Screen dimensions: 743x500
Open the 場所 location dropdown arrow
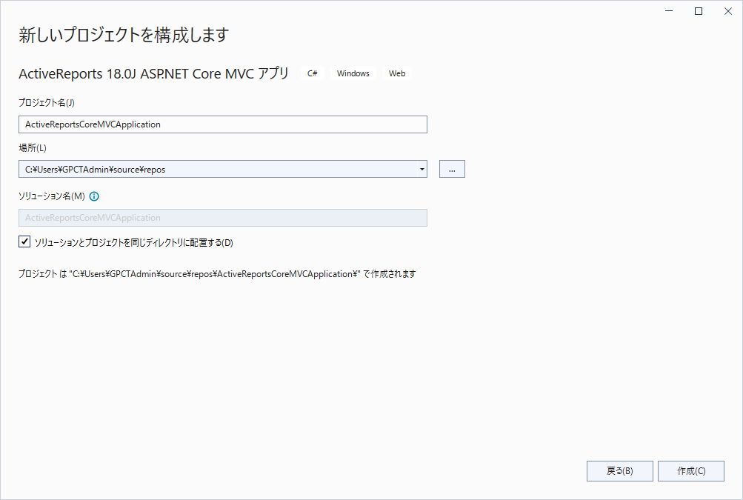(422, 169)
